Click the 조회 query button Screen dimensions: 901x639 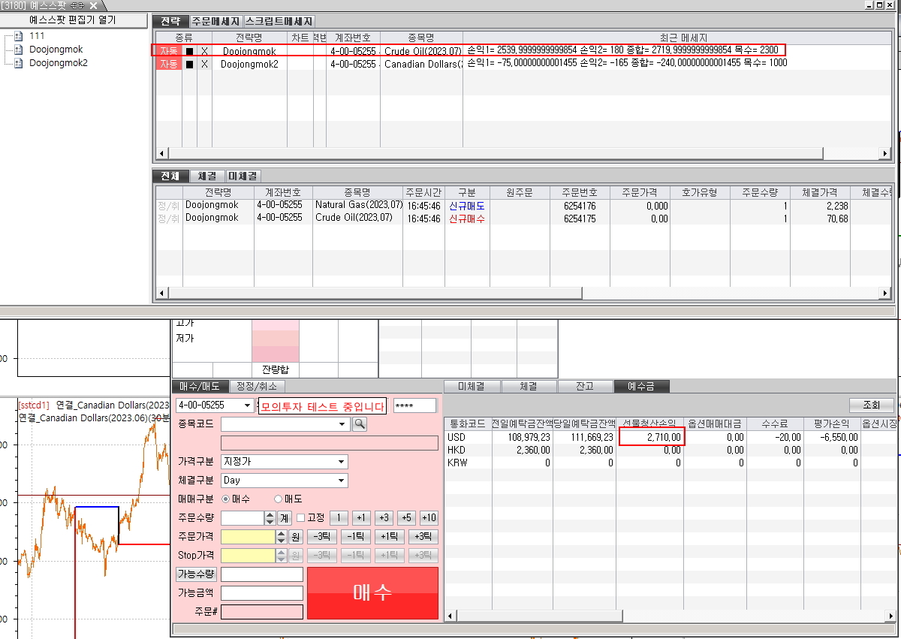point(870,405)
